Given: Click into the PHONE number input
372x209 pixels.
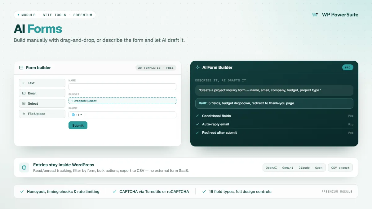Looking at the screenshot, I should click(x=130, y=115).
